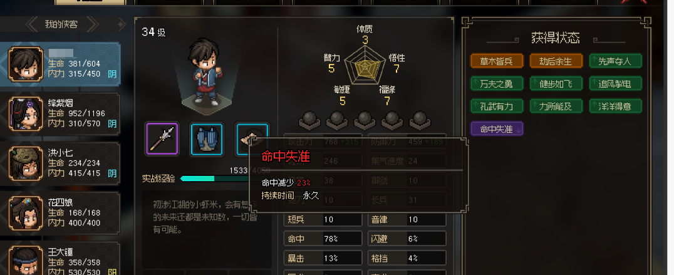Click the pentagon attribute radar chart
Image resolution: width=674 pixels, height=275 pixels.
tap(365, 66)
